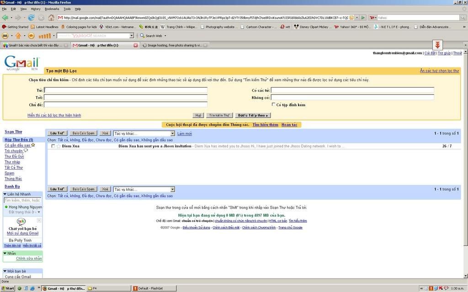Click the chat bubble icon beside Trò chuyện
Screen dimensions: 468x292
(x=26, y=151)
